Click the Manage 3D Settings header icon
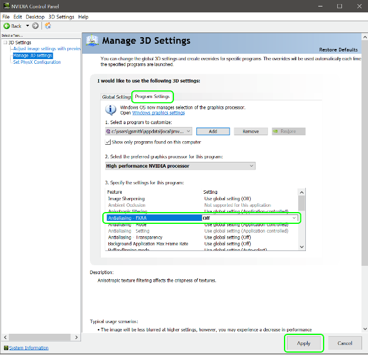368x355 pixels. [x=92, y=41]
